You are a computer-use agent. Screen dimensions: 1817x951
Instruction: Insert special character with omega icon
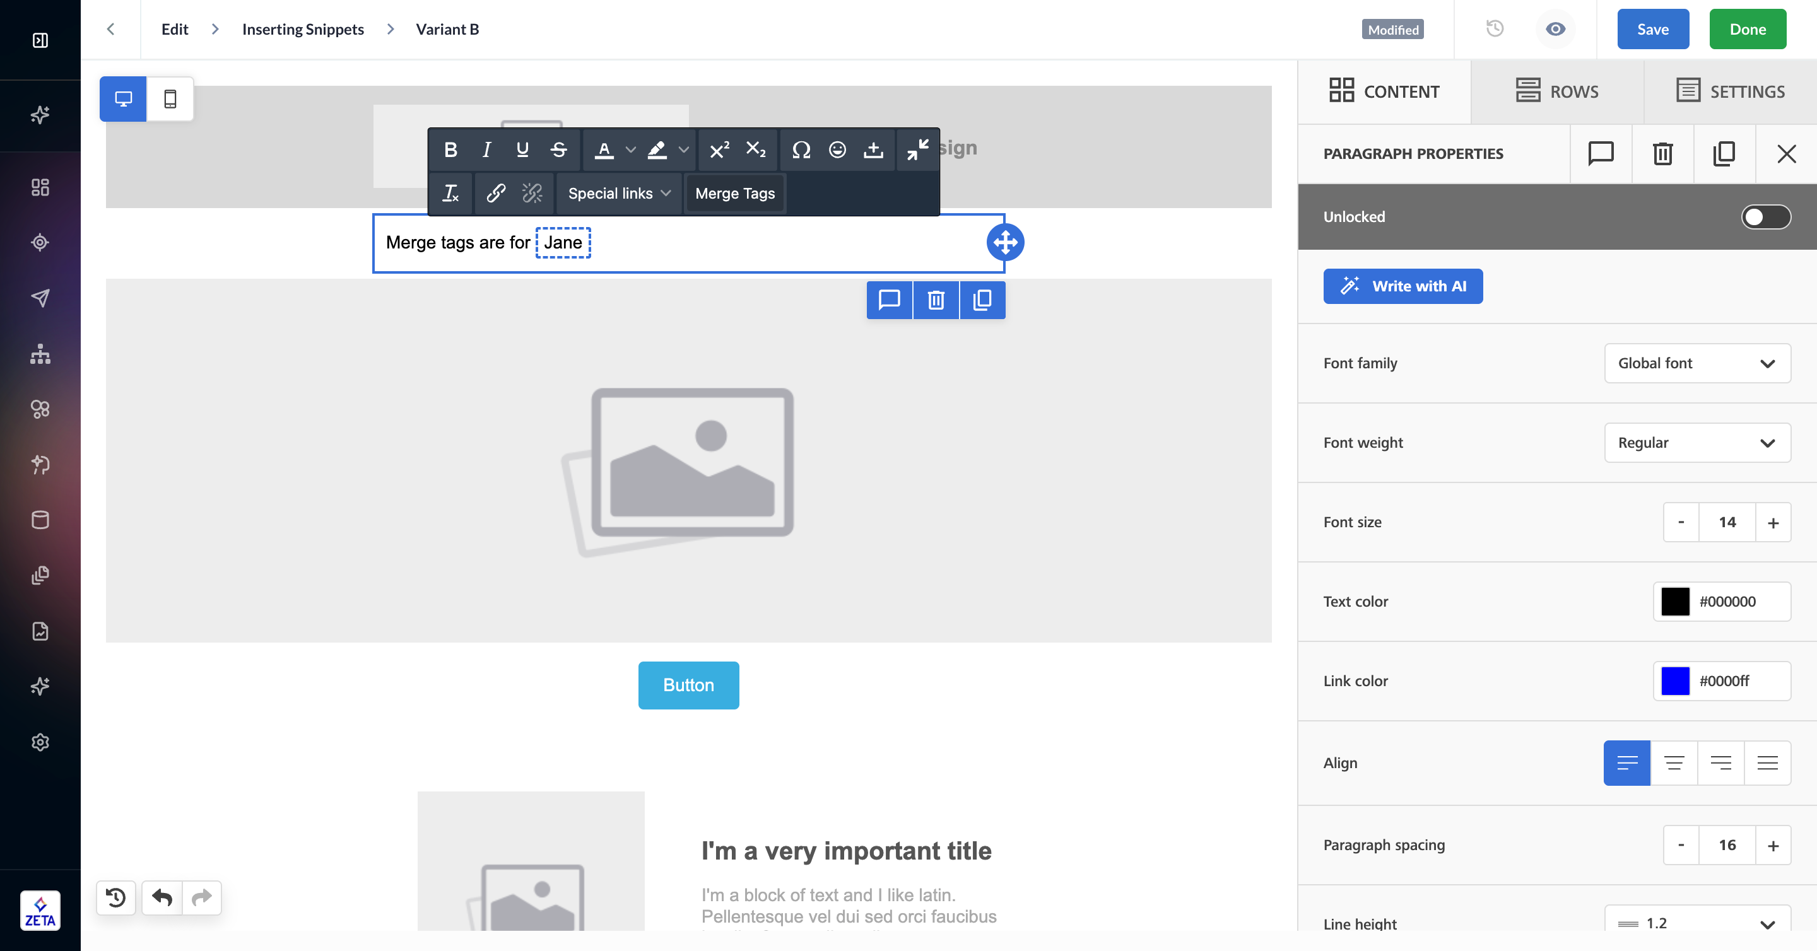[x=801, y=149]
